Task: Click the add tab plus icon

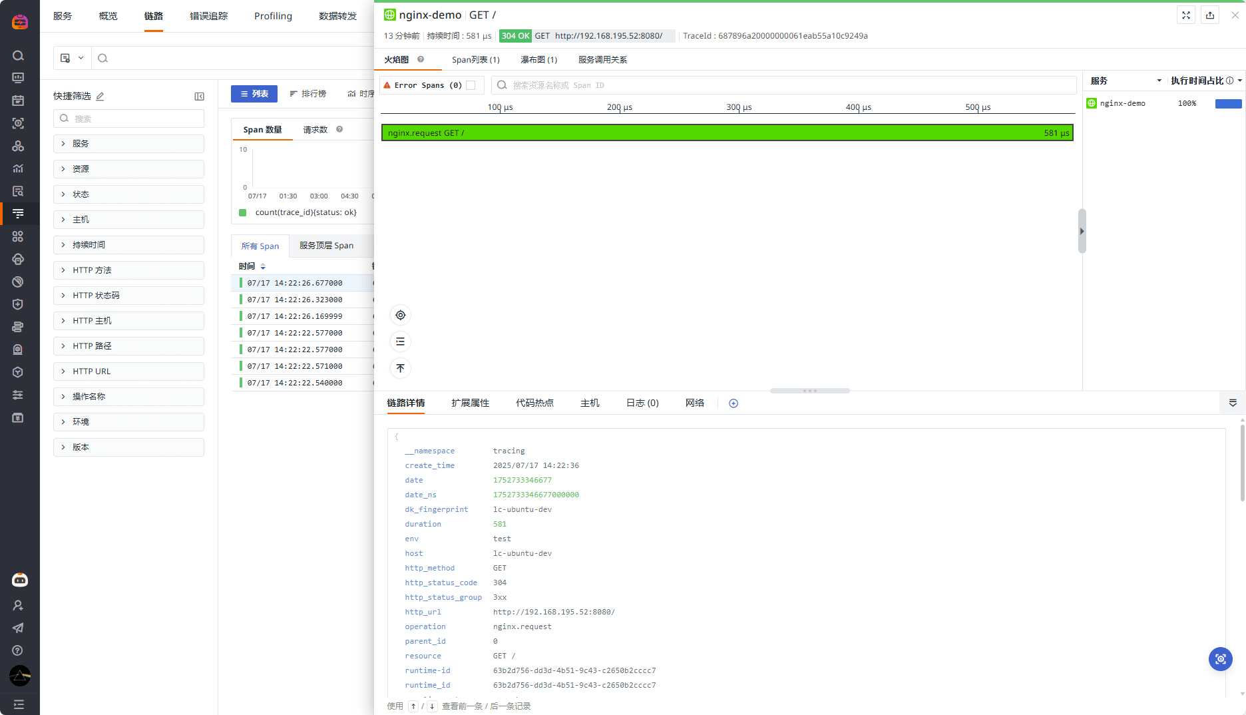Action: tap(733, 403)
